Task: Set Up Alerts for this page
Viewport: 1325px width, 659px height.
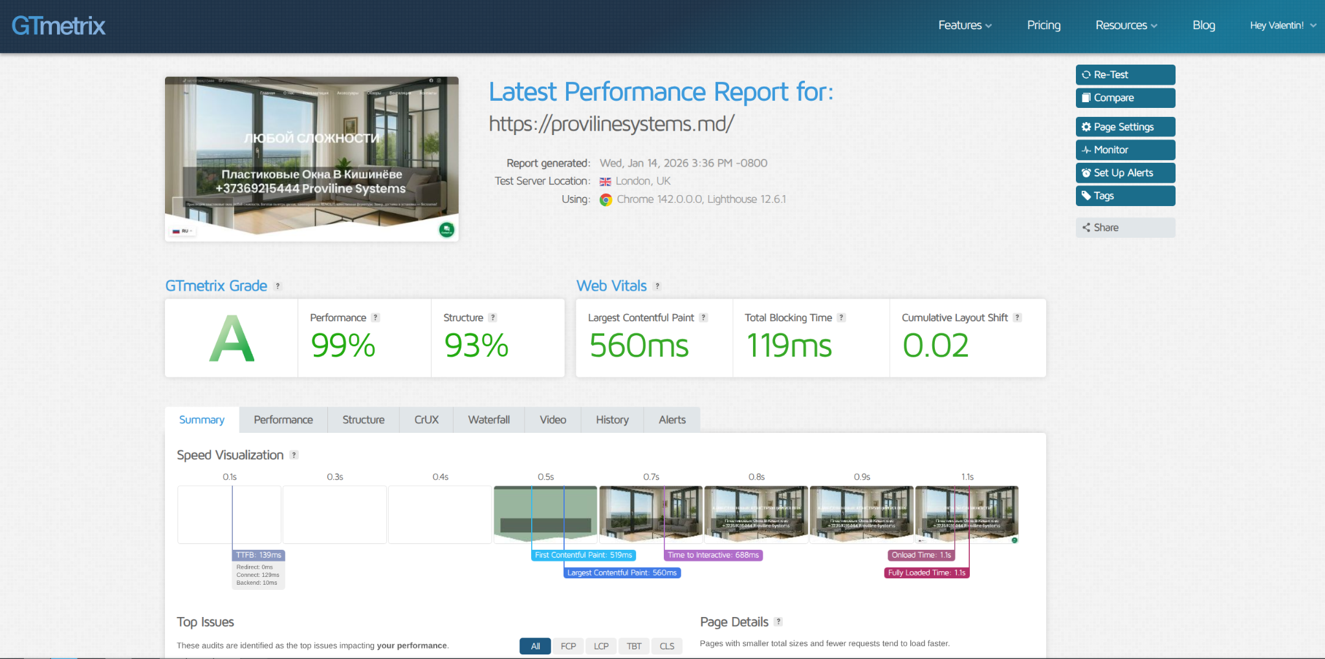Action: pyautogui.click(x=1125, y=173)
